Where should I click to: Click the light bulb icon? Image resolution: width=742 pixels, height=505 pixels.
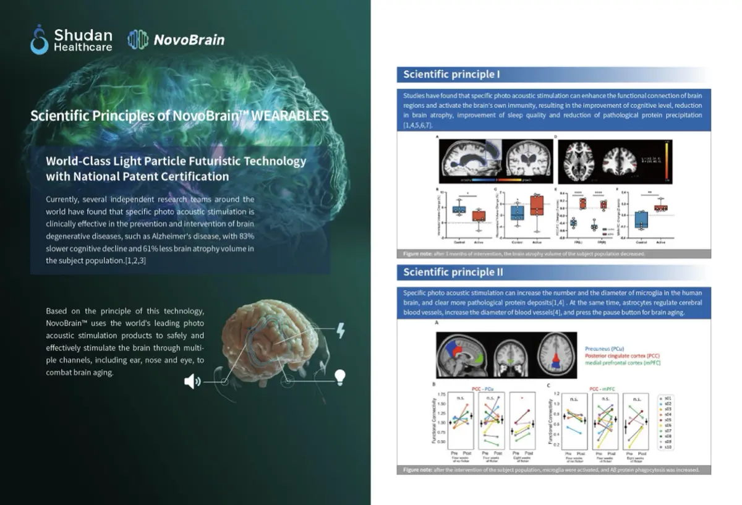339,376
